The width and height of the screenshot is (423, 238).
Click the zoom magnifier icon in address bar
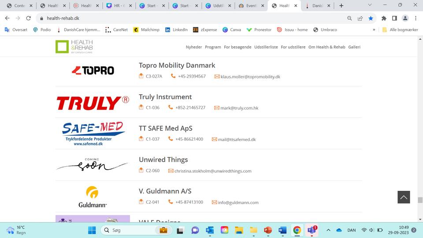pos(349,18)
